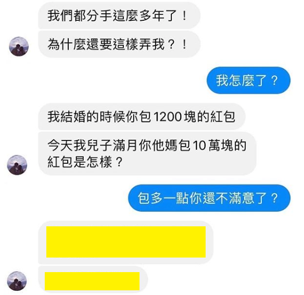The height and width of the screenshot is (295, 304).
Task: Click the 1200 number in wedding message
Action: 168,117
